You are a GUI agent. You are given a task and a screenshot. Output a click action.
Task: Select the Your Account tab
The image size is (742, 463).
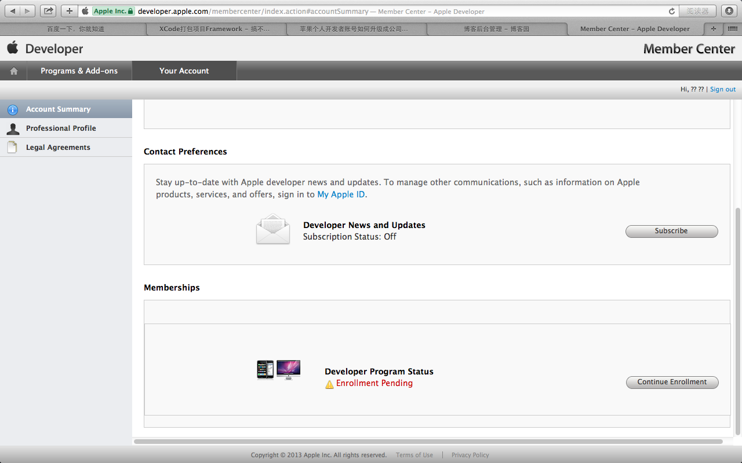coord(184,71)
